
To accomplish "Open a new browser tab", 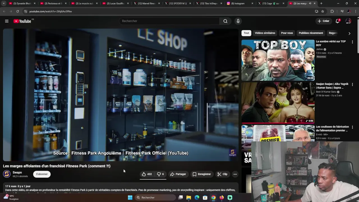I will (321, 3).
